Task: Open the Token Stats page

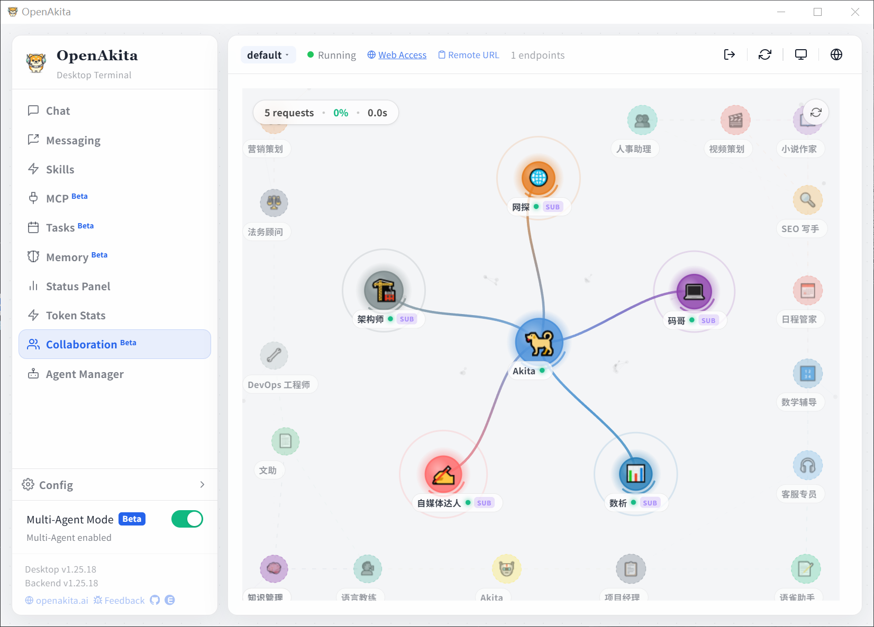Action: 115,315
